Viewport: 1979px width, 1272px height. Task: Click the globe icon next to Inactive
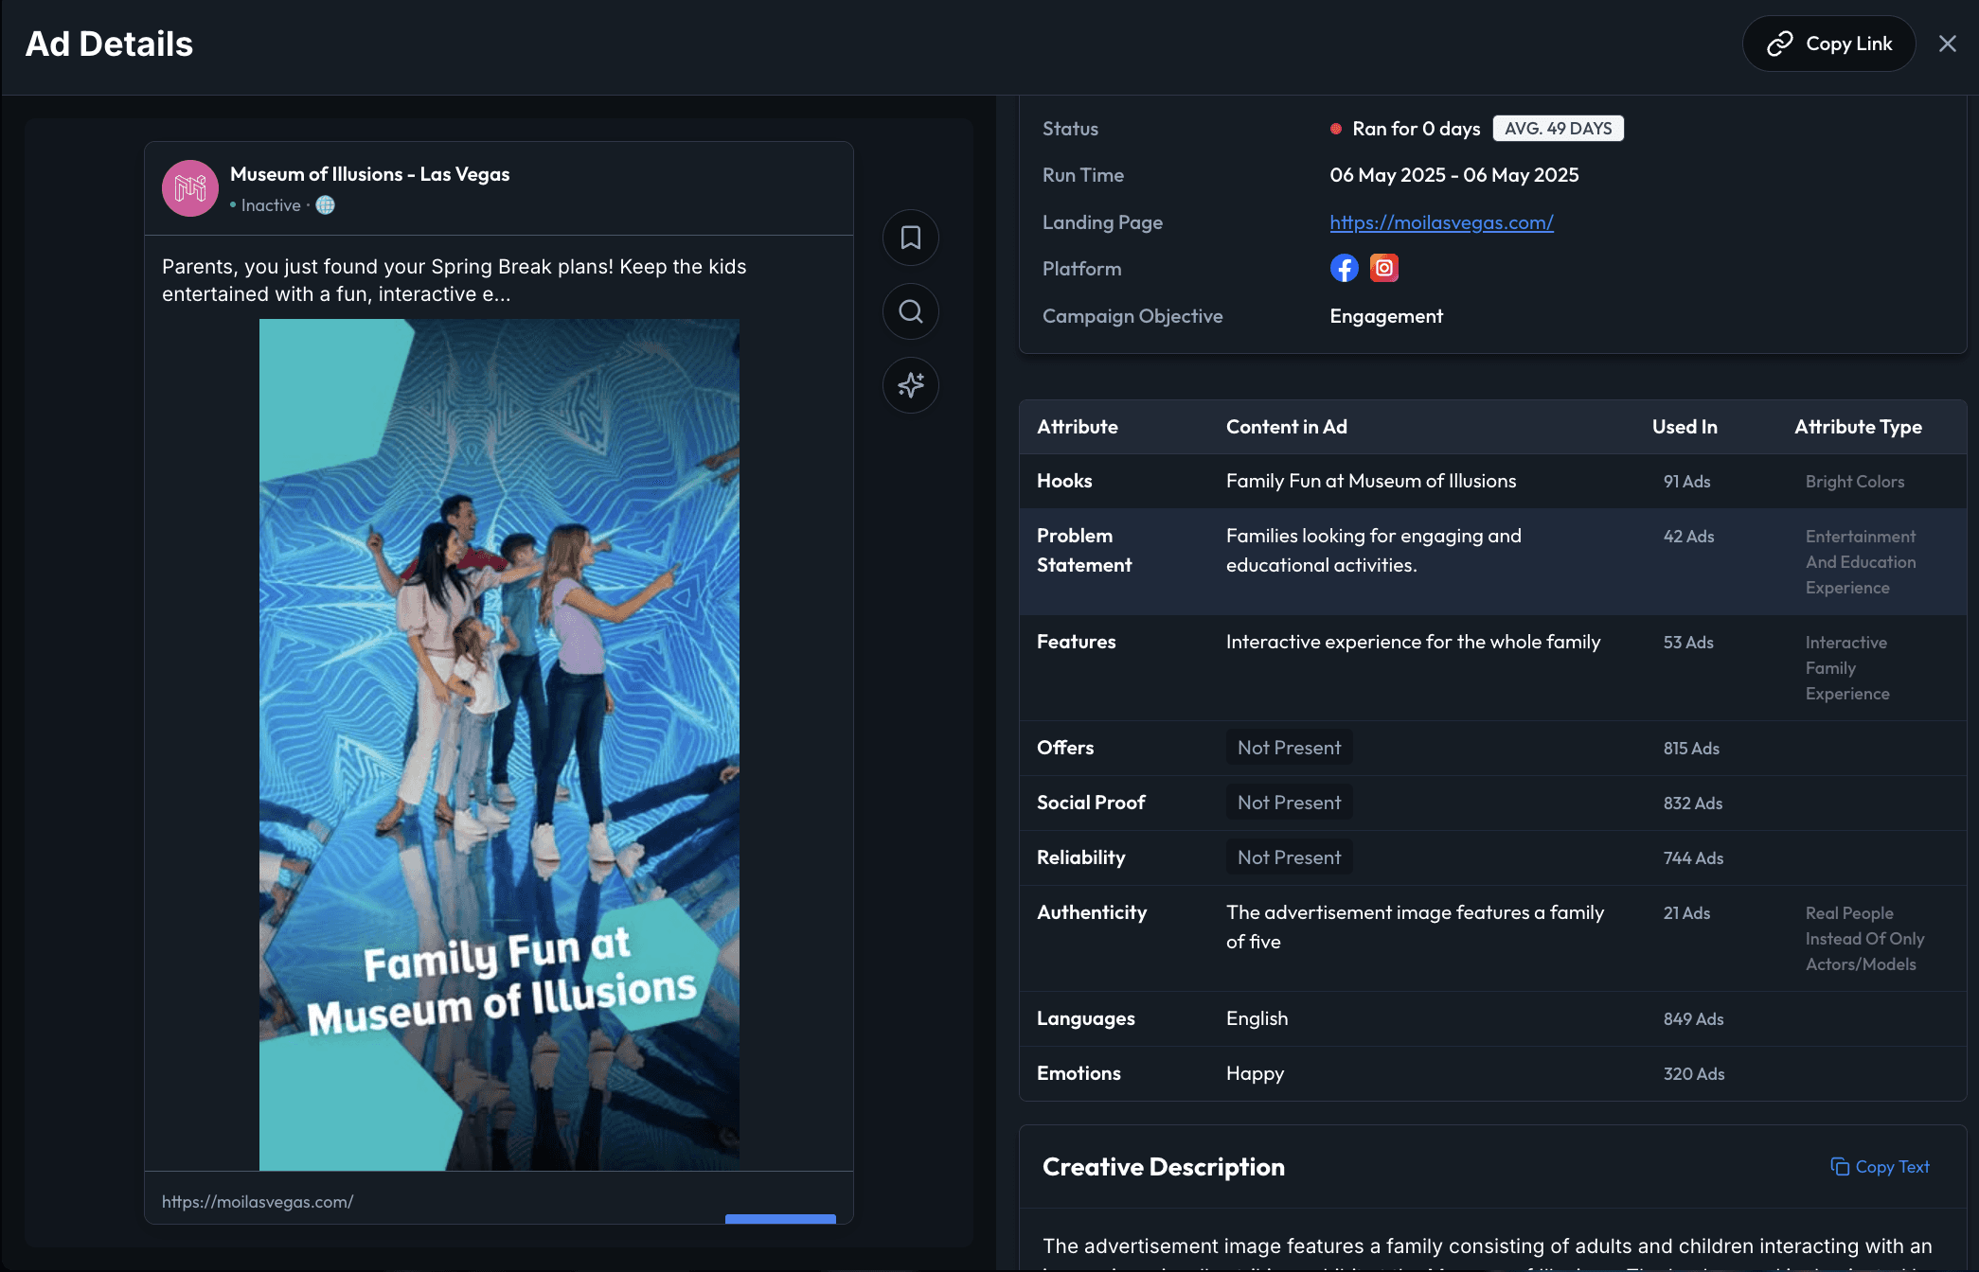pos(325,205)
